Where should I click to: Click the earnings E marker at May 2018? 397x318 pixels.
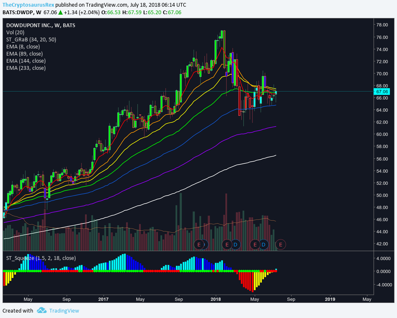255,244
